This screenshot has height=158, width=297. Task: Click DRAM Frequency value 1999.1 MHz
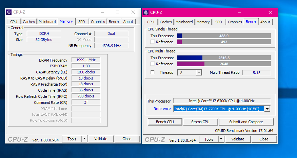pos(86,60)
